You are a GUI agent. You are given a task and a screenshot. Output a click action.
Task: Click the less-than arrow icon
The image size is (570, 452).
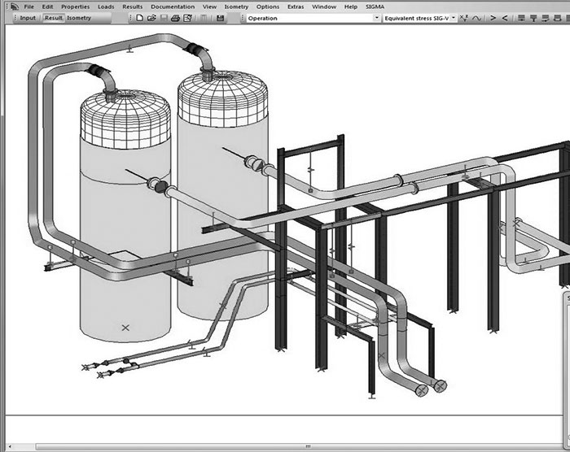pyautogui.click(x=506, y=17)
